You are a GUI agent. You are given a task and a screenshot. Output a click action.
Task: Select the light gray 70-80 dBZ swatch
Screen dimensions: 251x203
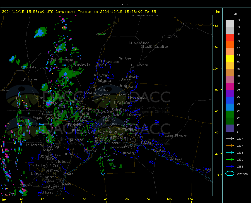pyautogui.click(x=230, y=23)
